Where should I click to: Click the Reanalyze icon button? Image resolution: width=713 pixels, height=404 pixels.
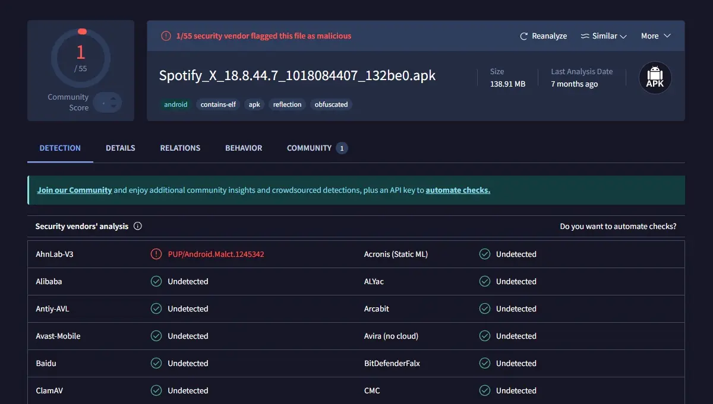[522, 36]
